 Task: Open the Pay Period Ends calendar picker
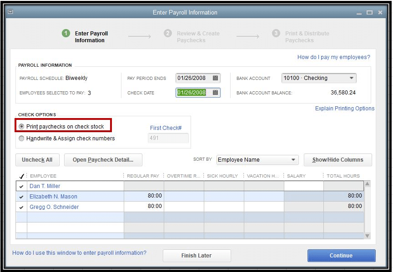point(216,78)
